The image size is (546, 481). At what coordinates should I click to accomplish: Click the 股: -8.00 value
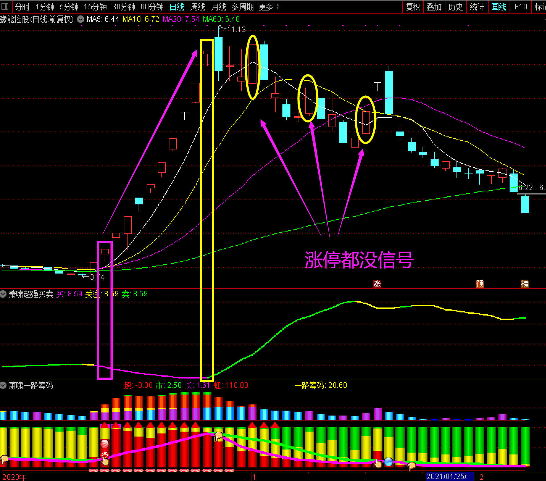pyautogui.click(x=139, y=385)
